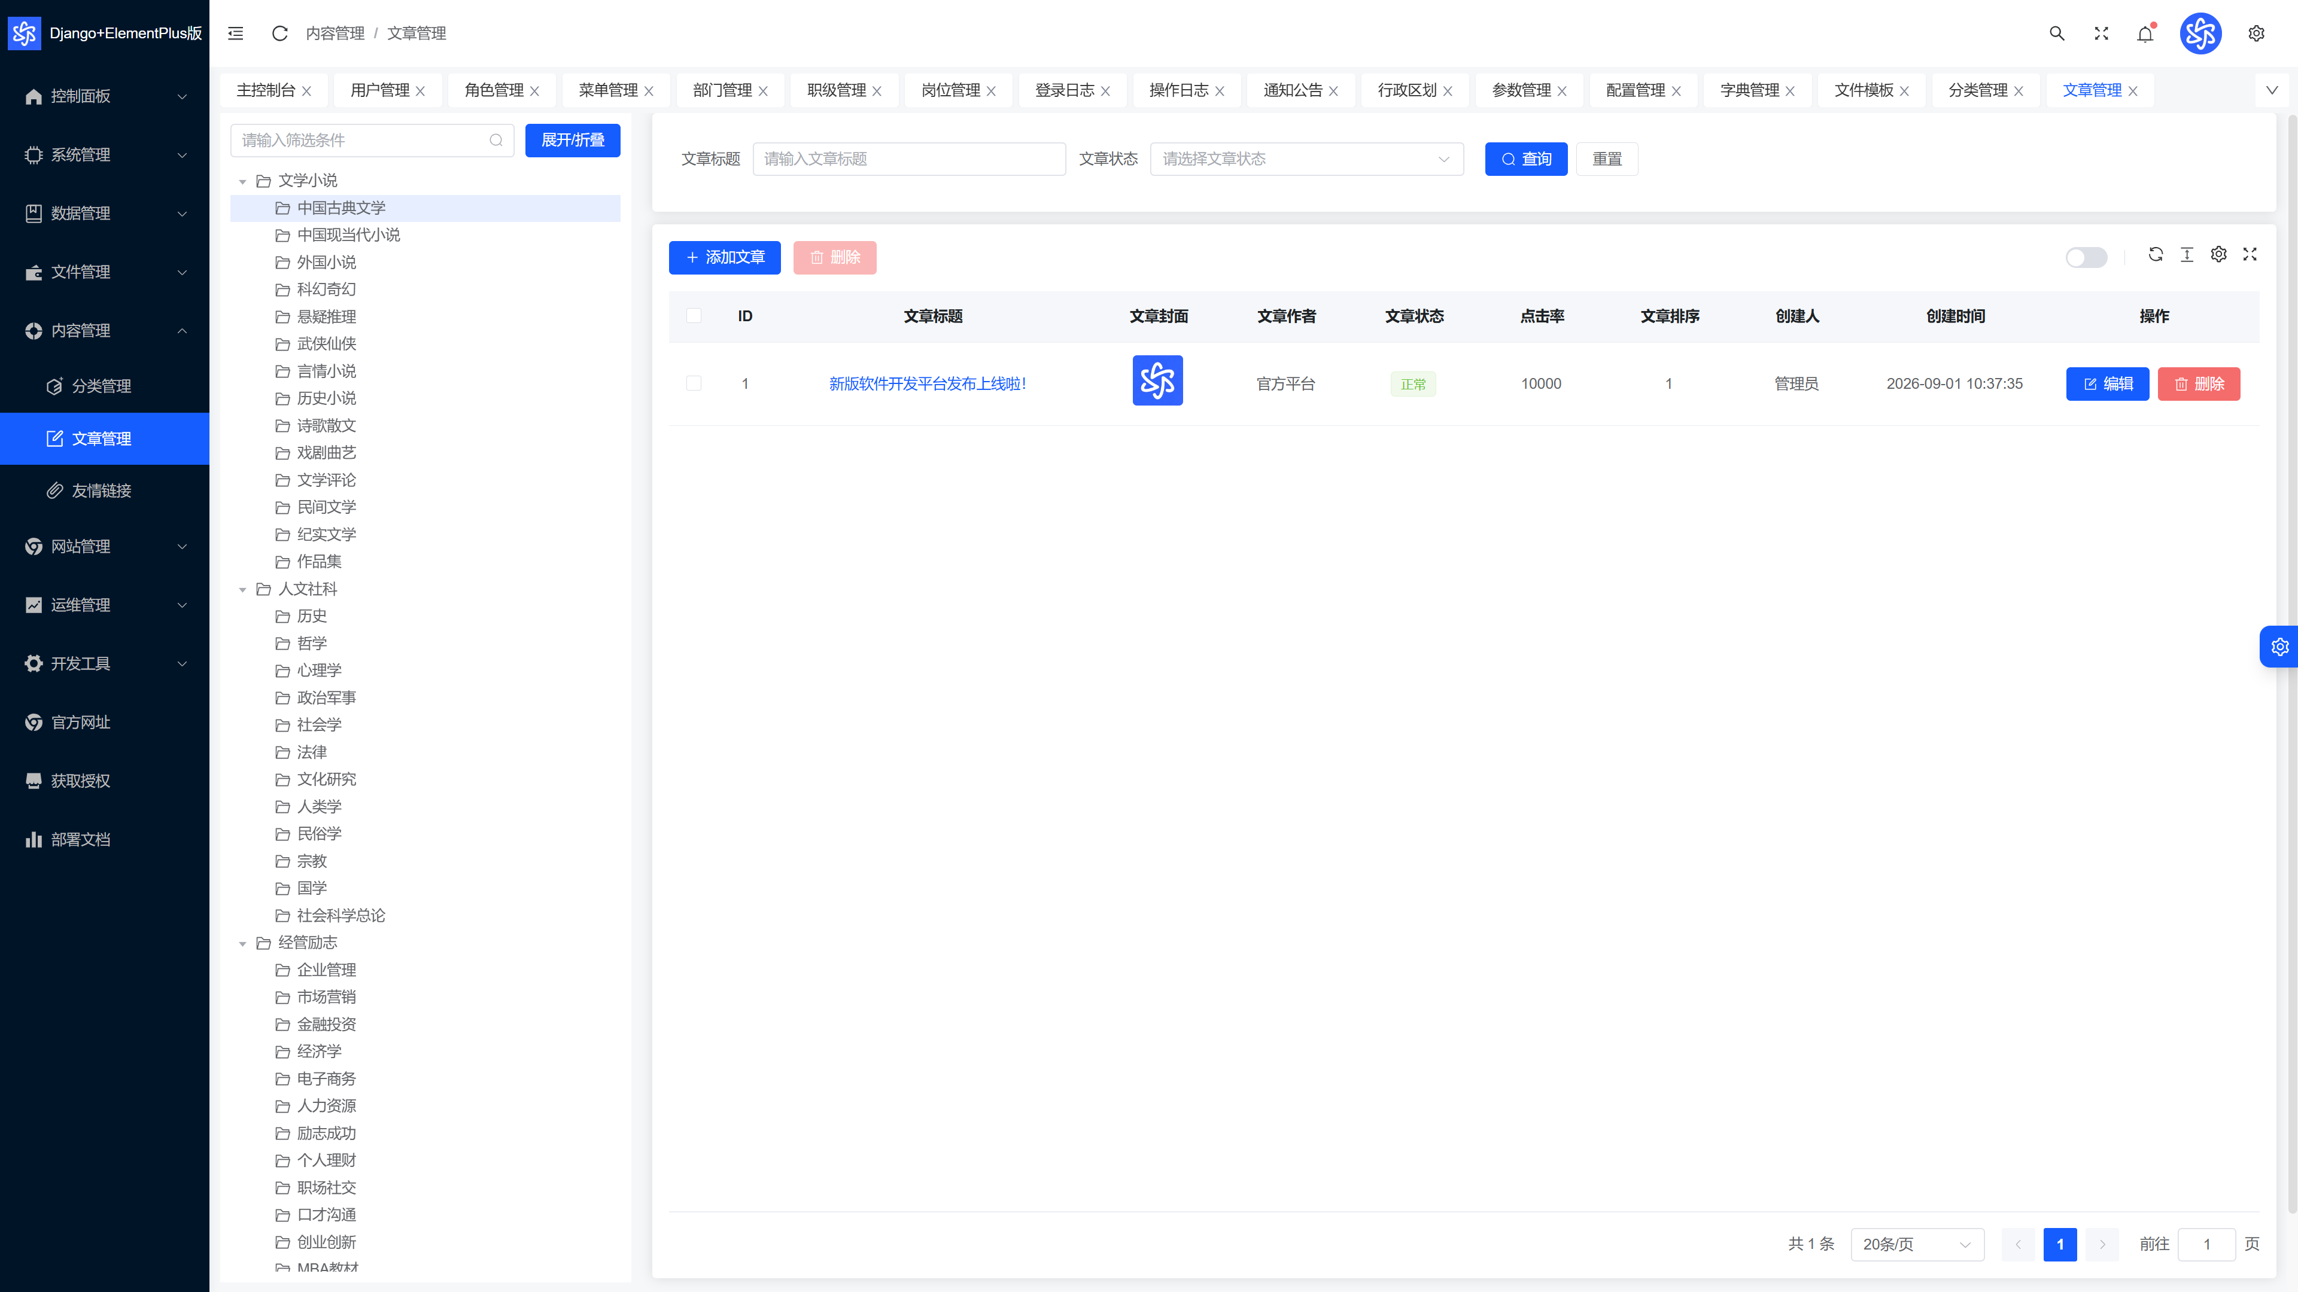2298x1292 pixels.
Task: Collapse the sidebar with the hamburger icon
Action: click(x=236, y=33)
